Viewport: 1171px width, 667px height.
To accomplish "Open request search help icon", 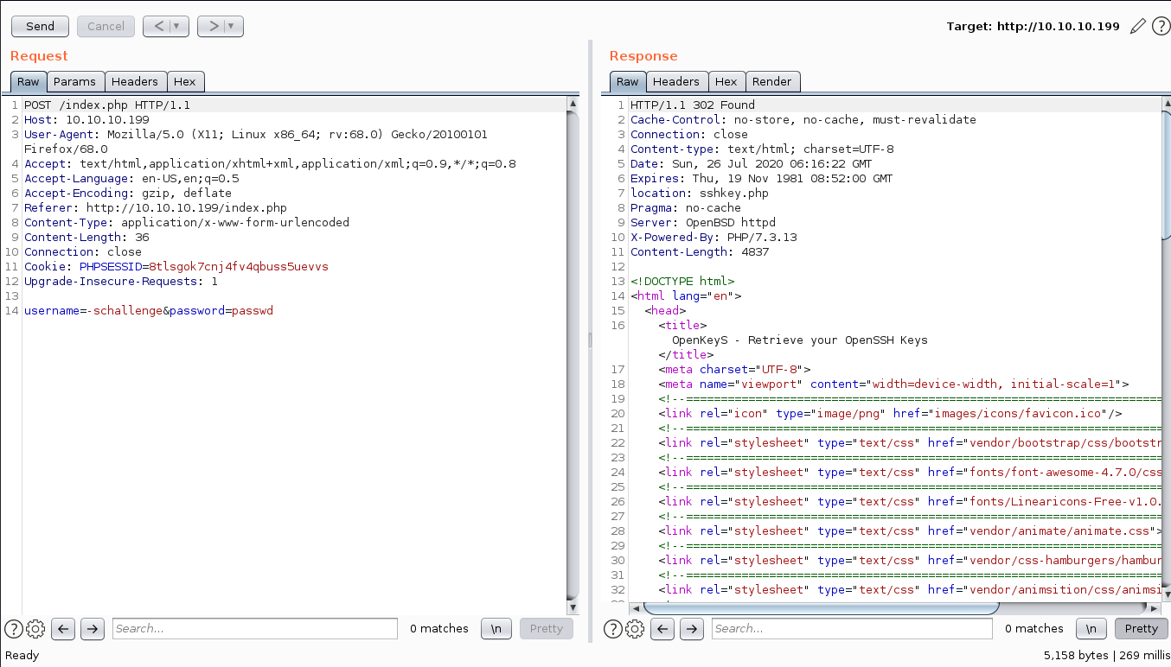I will point(14,628).
